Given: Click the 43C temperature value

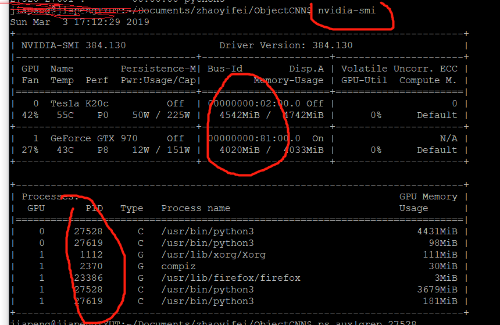Looking at the screenshot, I should point(65,150).
